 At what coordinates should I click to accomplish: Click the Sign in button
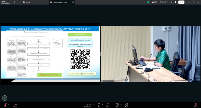pyautogui.click(x=181, y=2)
